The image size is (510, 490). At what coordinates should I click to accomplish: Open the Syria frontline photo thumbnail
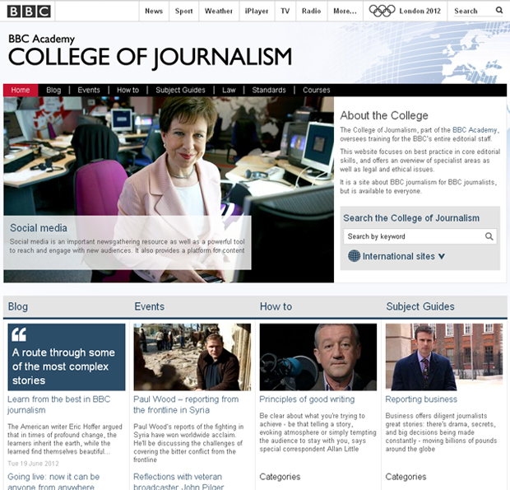tap(192, 357)
